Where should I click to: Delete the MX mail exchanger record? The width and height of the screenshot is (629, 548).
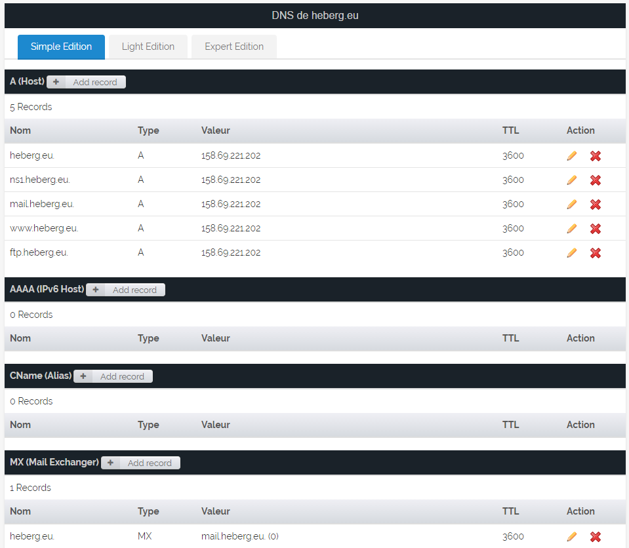click(596, 537)
